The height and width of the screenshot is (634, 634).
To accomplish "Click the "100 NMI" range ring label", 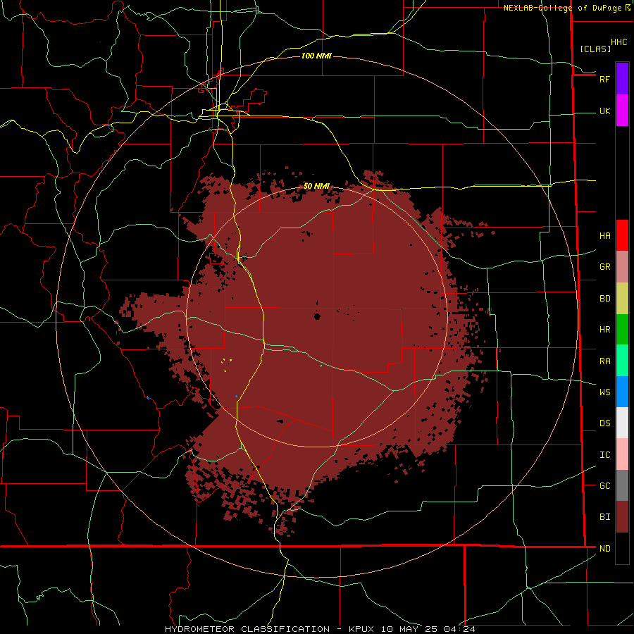I will 316,56.
